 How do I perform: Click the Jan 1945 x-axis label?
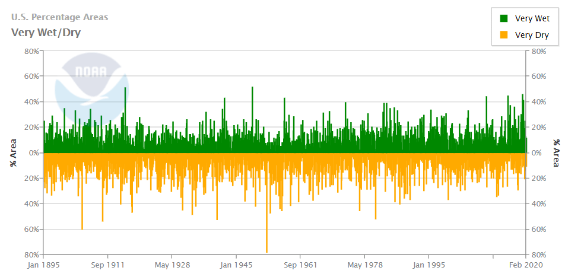point(236,265)
